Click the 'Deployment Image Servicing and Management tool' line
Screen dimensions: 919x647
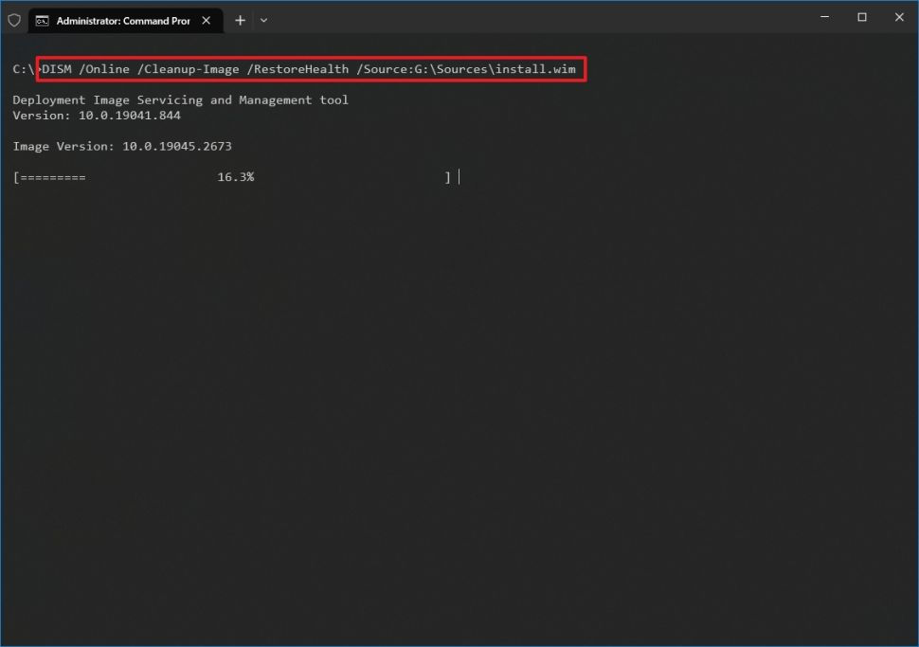click(x=181, y=100)
